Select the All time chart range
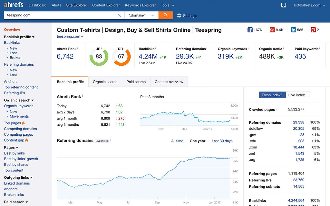The image size is (330, 206). point(177,141)
